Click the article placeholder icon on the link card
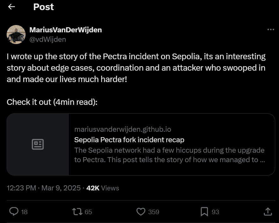This screenshot has height=223, width=279. tap(38, 144)
